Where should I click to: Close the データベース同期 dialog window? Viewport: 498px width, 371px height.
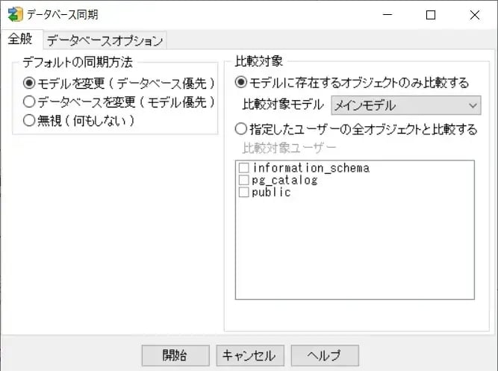point(474,14)
